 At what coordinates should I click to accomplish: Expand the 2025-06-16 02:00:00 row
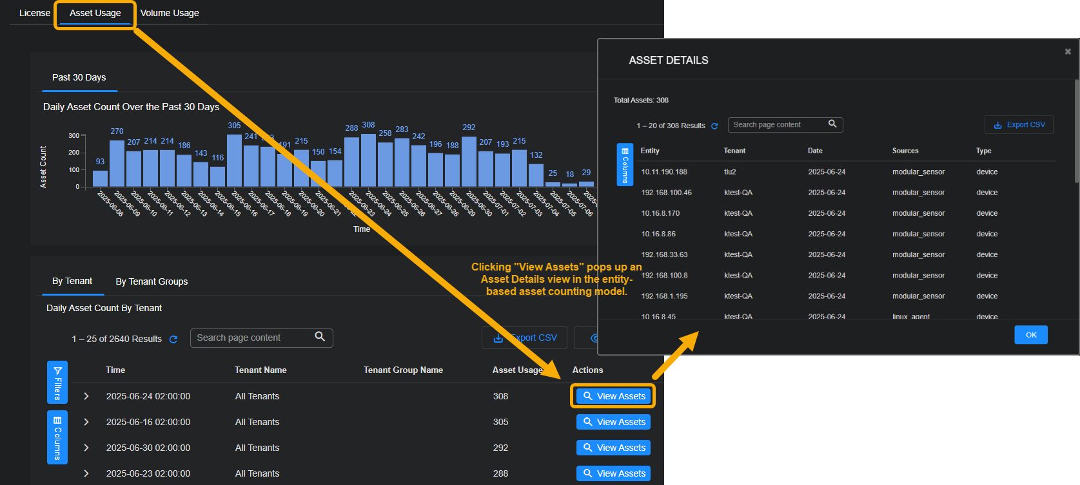coord(86,422)
